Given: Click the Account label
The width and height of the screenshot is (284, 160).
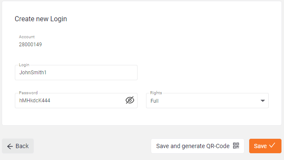Looking at the screenshot, I should [27, 37].
